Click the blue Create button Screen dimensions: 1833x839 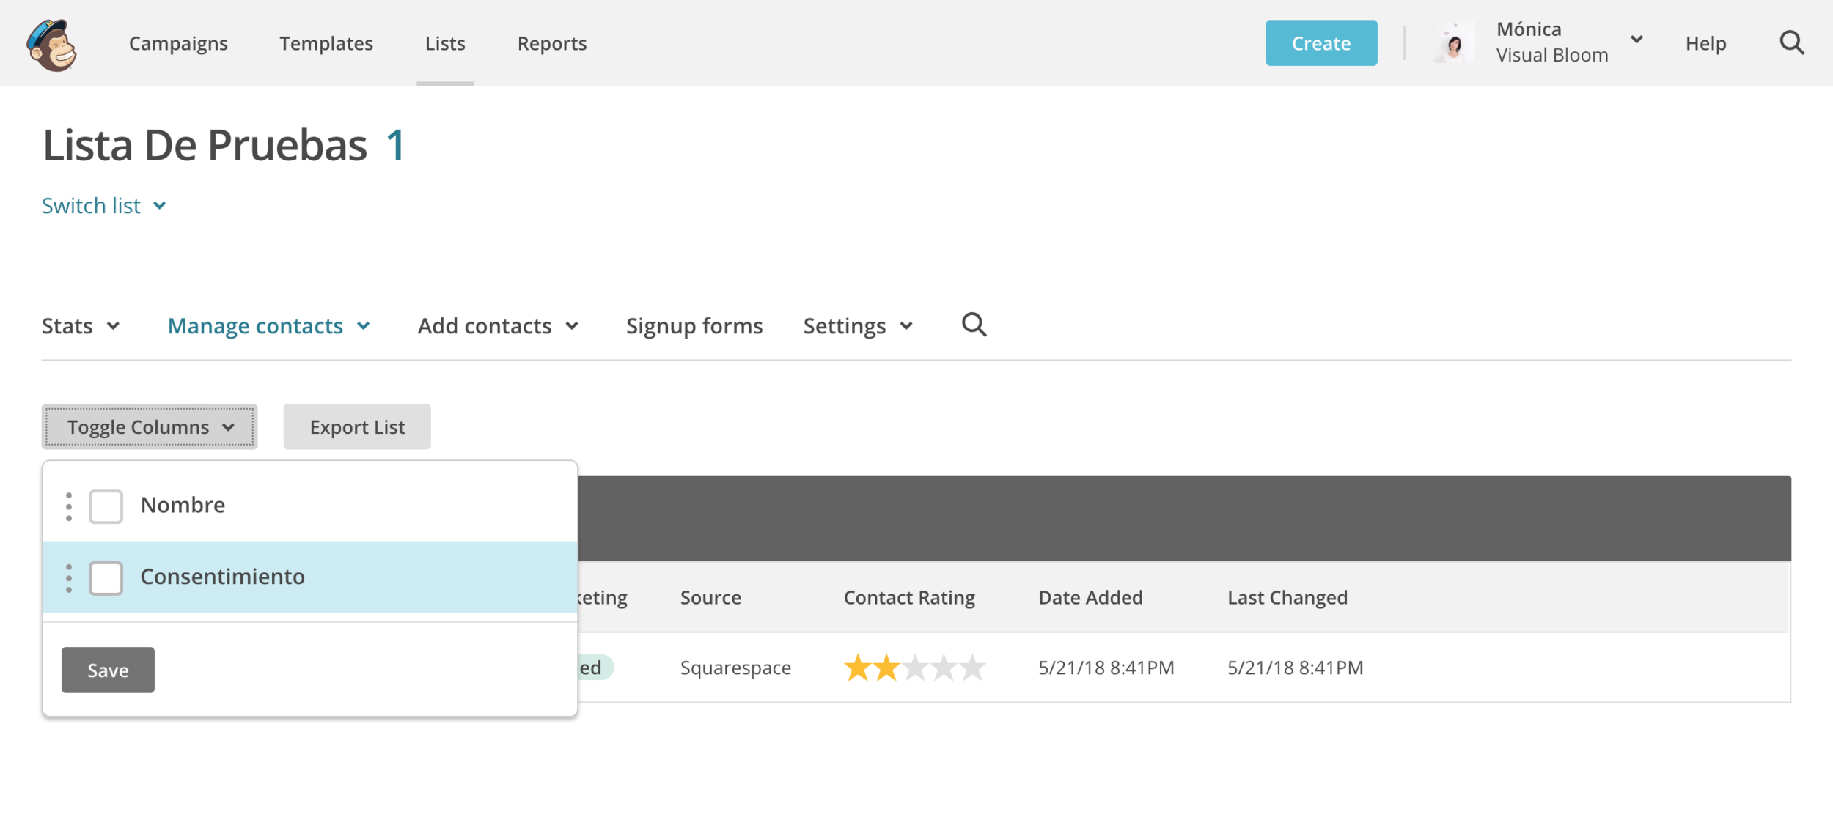[x=1320, y=43]
